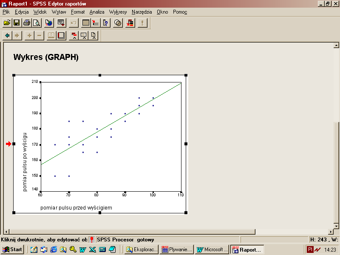Click the Promote left arrow icon
The height and width of the screenshot is (255, 340).
point(7,35)
